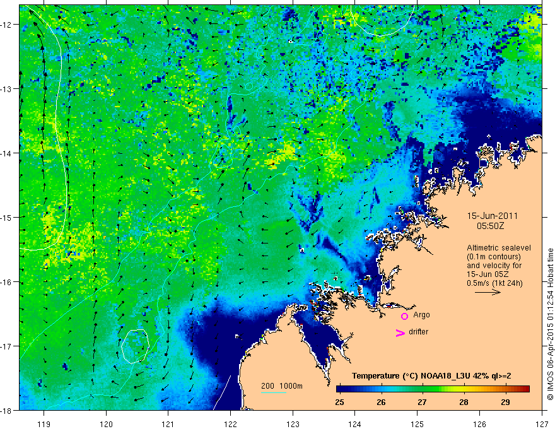Click latitude axis label -13
The width and height of the screenshot is (555, 429).
tap(7, 89)
